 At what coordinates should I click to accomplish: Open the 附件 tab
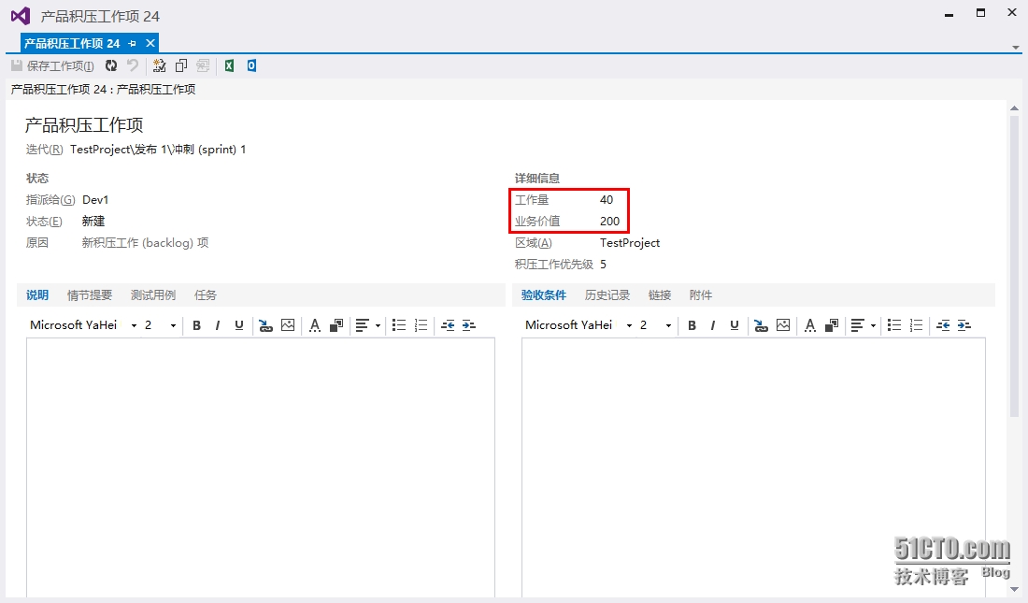701,295
